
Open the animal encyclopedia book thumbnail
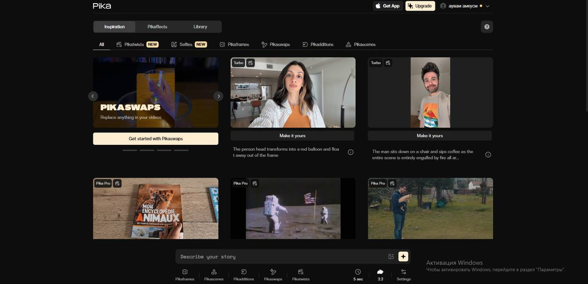(x=156, y=209)
